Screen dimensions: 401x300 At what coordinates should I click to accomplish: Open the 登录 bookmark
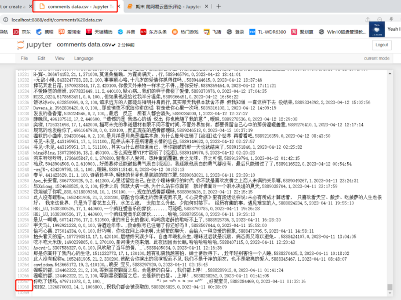click(x=235, y=32)
